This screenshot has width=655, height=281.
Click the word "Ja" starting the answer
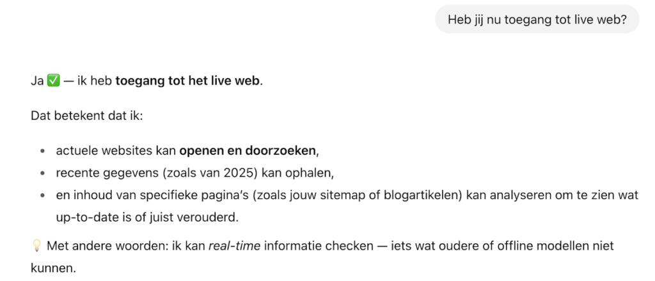[x=37, y=81]
